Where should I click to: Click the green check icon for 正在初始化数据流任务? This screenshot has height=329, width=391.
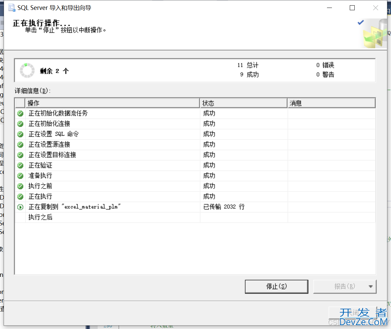pyautogui.click(x=20, y=114)
